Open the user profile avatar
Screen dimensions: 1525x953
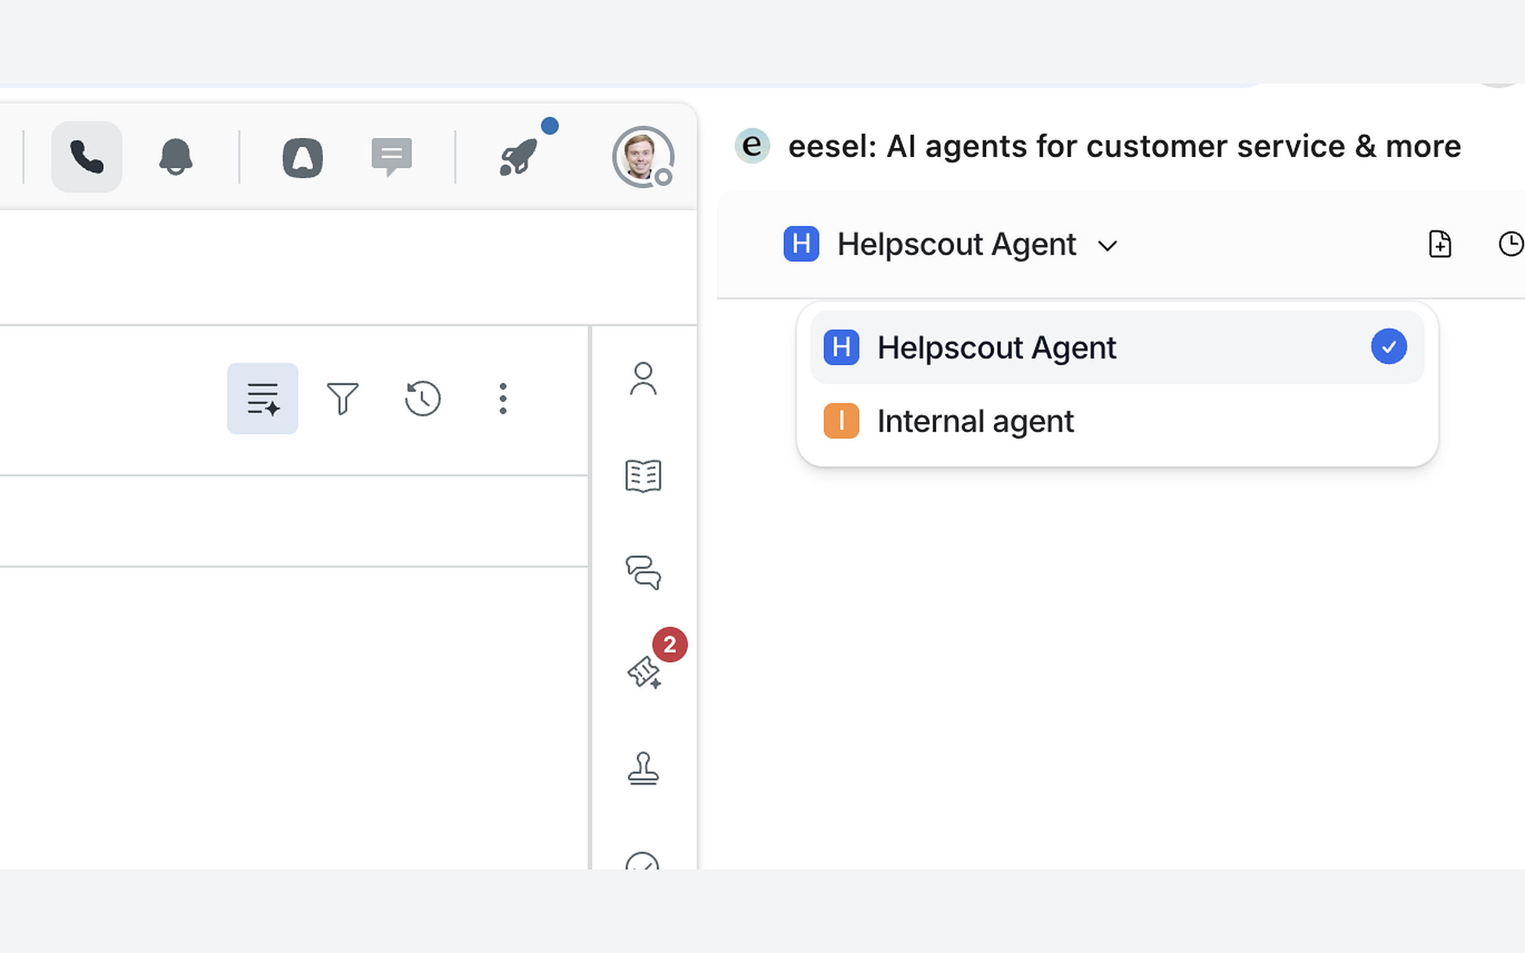click(642, 157)
